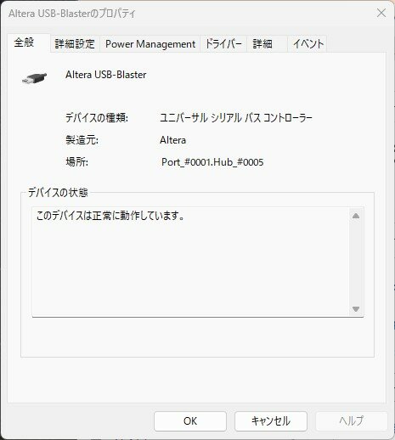Open the 詳細 tab
395x440 pixels.
[x=267, y=44]
